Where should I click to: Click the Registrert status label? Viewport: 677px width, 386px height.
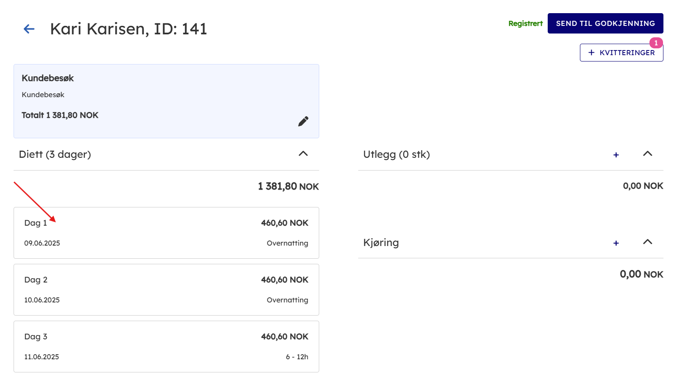pos(525,24)
